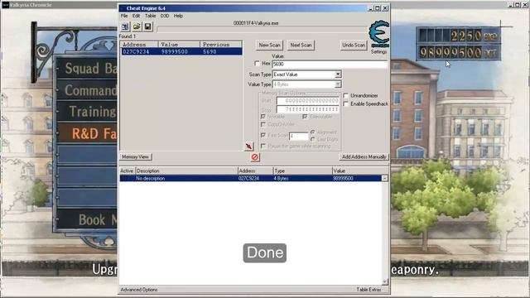Viewport: 530px width, 298px height.
Task: Toggle the Fast Scan checkbox
Action: coord(263,135)
